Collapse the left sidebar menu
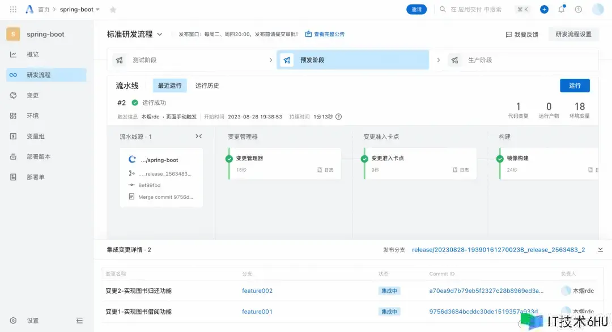612x332 pixels. [x=79, y=321]
